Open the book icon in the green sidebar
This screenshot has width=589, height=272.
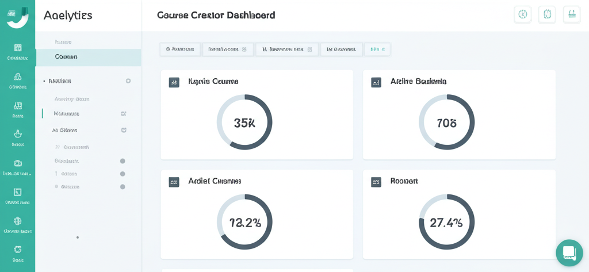point(18,106)
